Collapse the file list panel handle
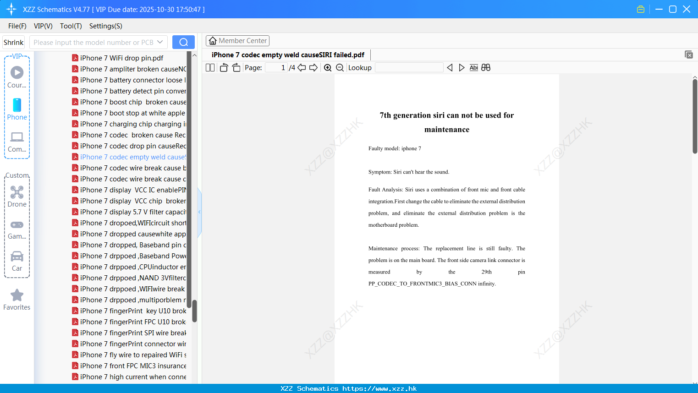The image size is (698, 393). 199,212
